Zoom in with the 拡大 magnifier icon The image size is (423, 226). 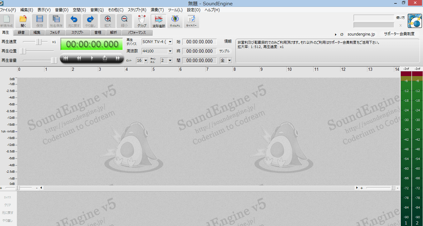(108, 21)
